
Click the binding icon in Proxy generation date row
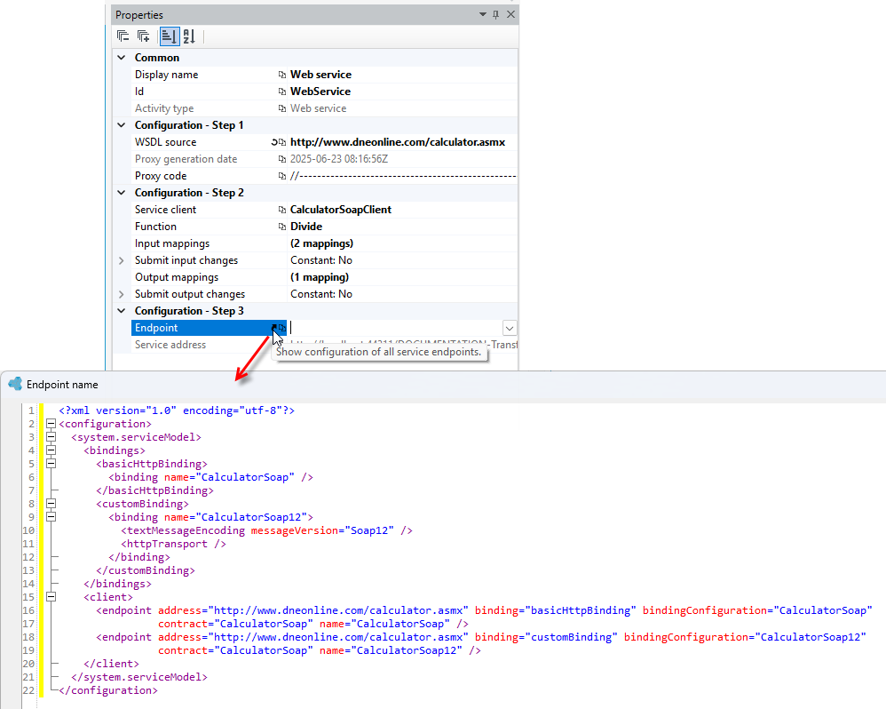tap(282, 159)
